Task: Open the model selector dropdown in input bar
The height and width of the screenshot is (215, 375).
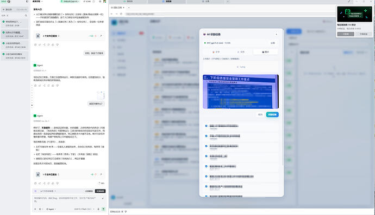Action: pyautogui.click(x=84, y=209)
